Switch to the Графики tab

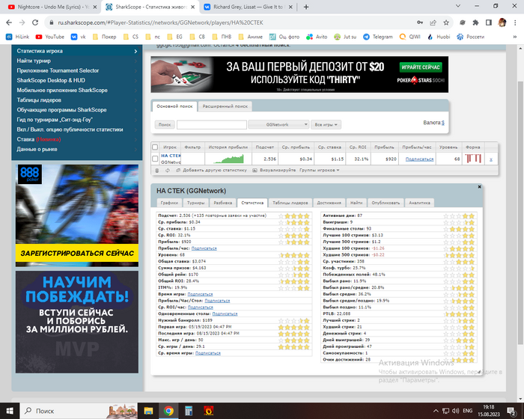pyautogui.click(x=169, y=203)
